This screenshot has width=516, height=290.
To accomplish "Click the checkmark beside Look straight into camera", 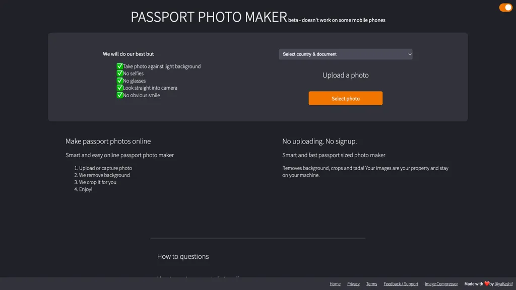I will [120, 88].
